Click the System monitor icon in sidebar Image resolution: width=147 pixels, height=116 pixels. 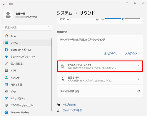pos(6,43)
